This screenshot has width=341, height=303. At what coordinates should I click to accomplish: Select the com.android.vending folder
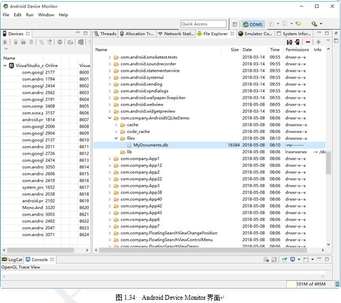pos(209,84)
